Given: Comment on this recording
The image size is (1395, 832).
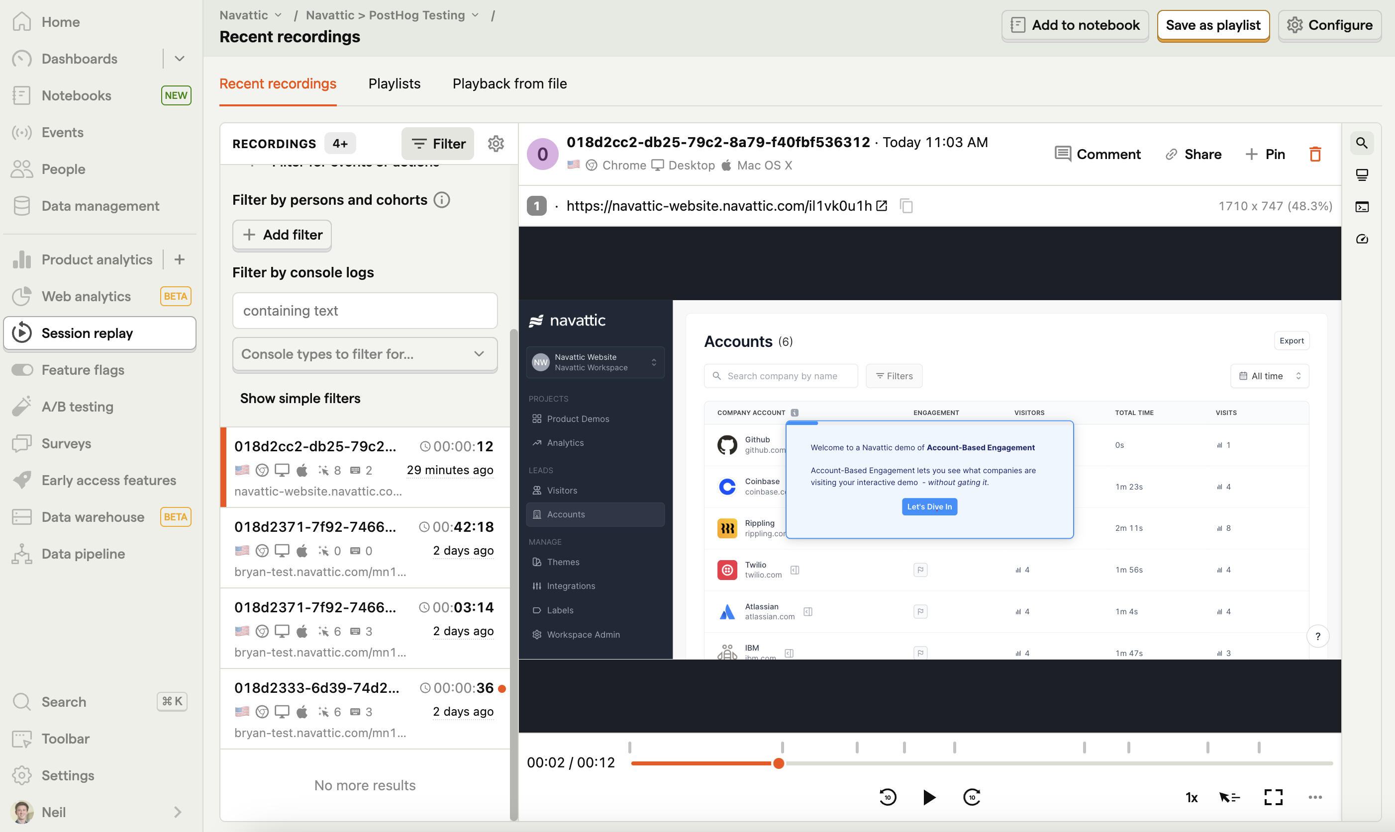Looking at the screenshot, I should point(1097,154).
